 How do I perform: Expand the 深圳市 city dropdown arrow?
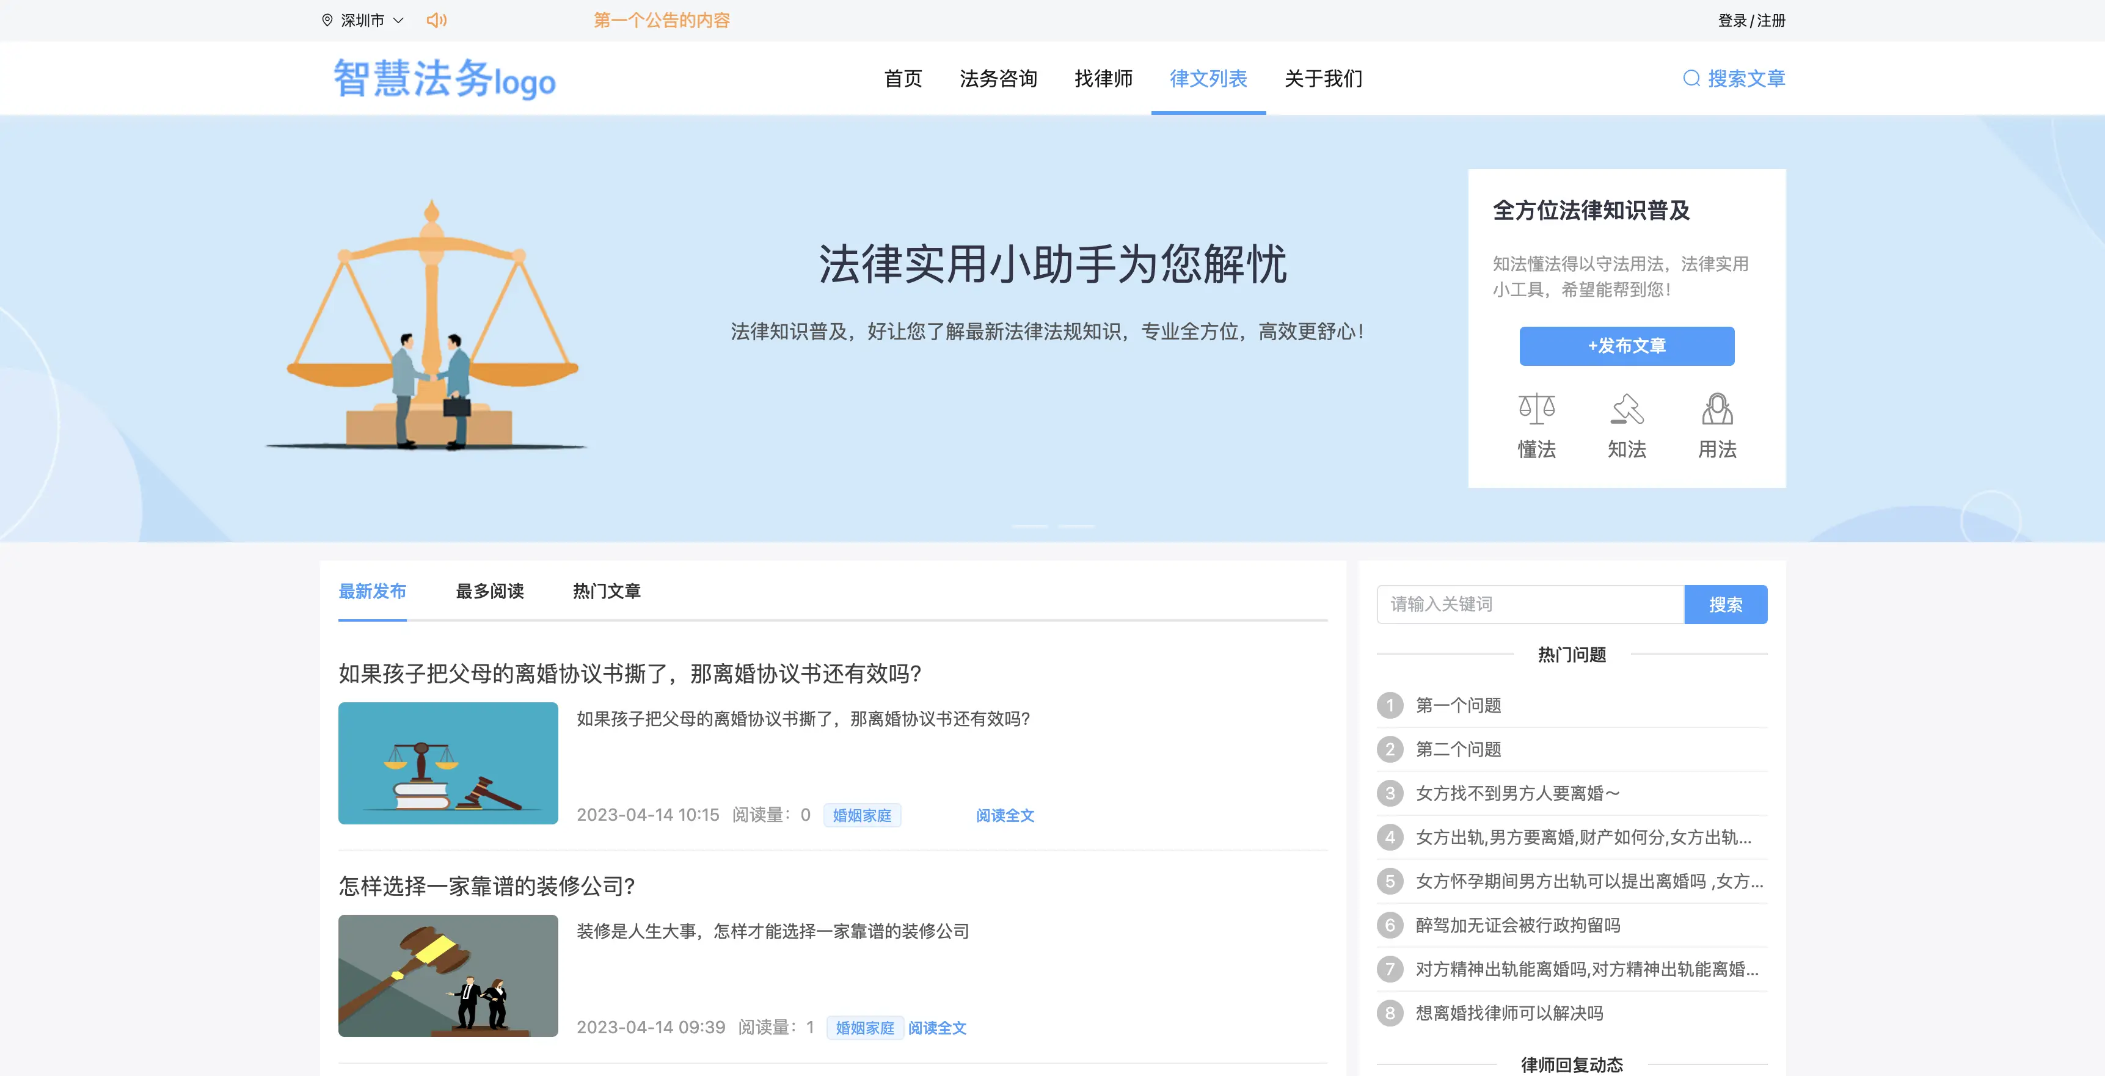[x=399, y=20]
